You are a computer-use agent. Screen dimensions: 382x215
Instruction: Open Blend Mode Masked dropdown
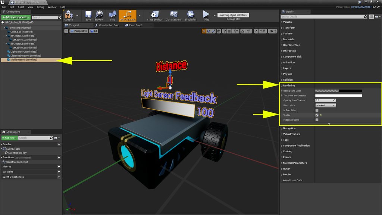coord(326,105)
